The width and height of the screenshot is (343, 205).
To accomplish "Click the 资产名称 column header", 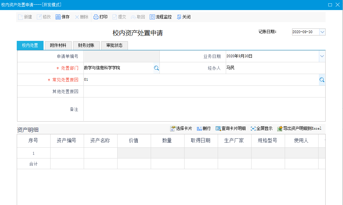I will pos(100,141).
